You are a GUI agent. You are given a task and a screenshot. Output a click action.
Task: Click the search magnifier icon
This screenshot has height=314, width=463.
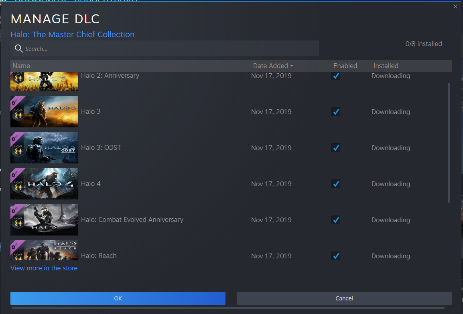pyautogui.click(x=18, y=48)
